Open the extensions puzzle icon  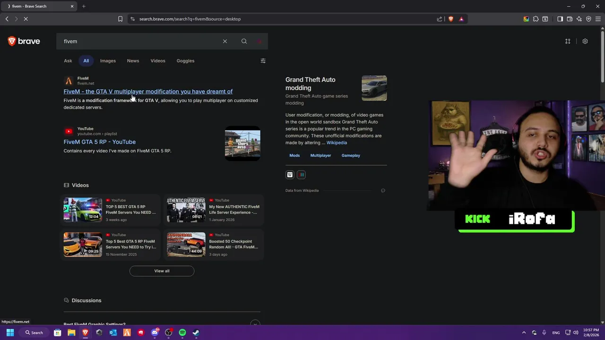(x=536, y=19)
